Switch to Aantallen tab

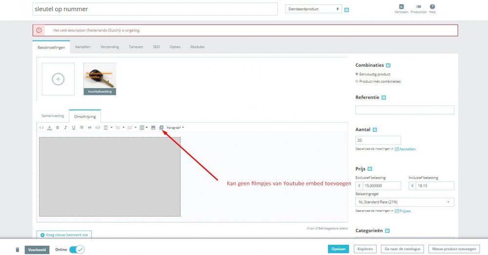[x=83, y=47]
